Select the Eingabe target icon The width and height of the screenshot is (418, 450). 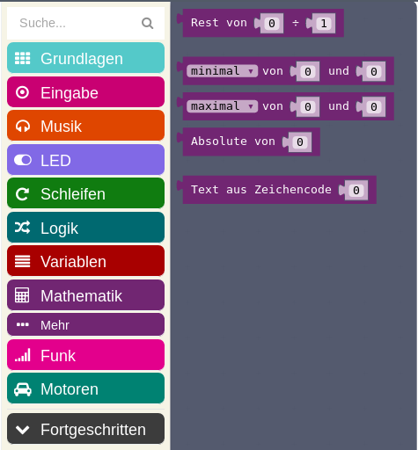pos(22,92)
